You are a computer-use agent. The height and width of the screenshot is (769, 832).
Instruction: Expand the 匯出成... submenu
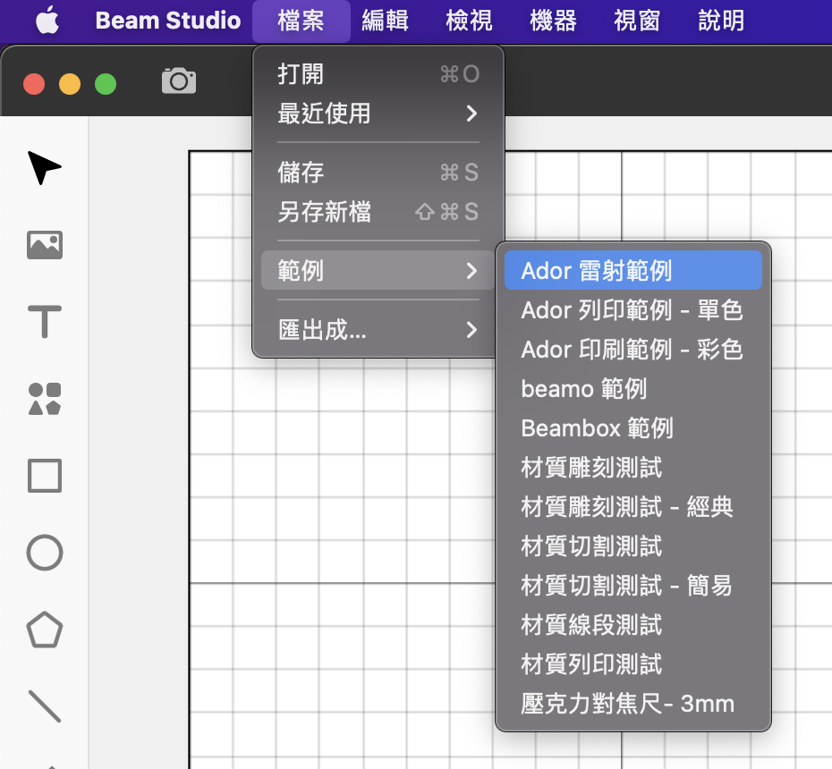point(378,330)
